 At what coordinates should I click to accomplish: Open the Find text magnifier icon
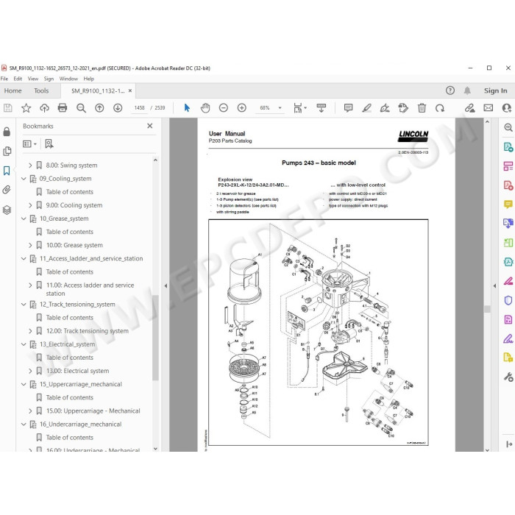pos(81,107)
